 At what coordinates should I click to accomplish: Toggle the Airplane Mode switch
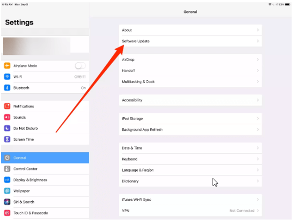point(80,66)
